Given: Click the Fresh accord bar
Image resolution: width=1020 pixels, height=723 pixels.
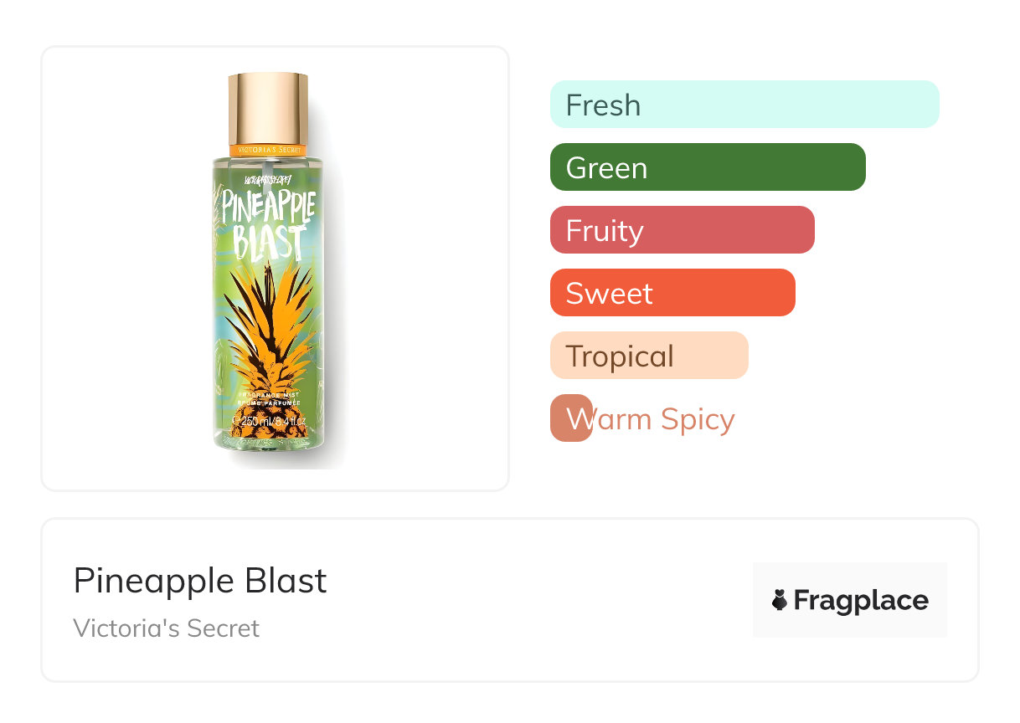Looking at the screenshot, I should pyautogui.click(x=744, y=105).
